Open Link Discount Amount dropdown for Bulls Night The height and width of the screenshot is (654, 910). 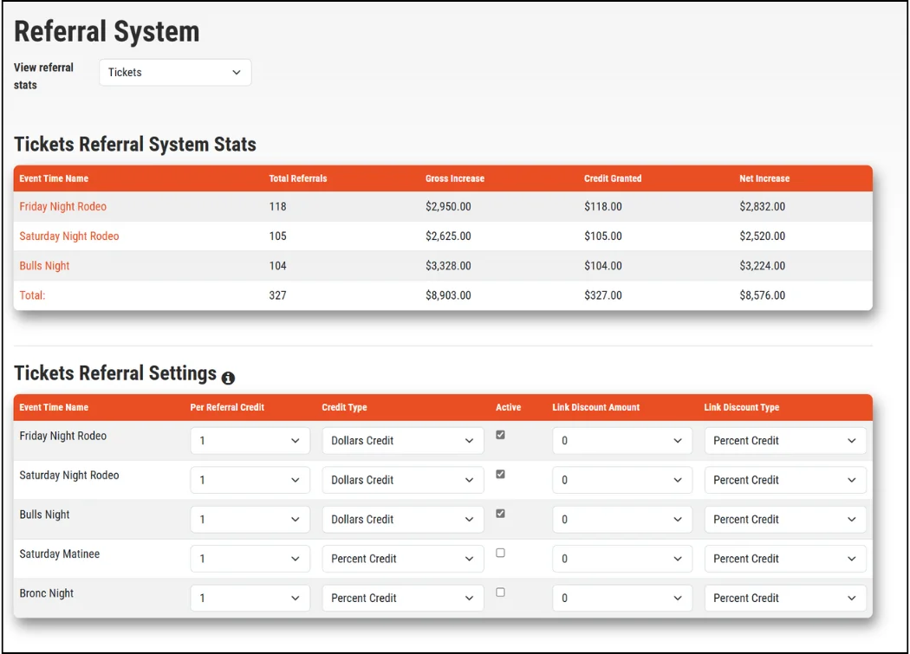click(x=622, y=520)
